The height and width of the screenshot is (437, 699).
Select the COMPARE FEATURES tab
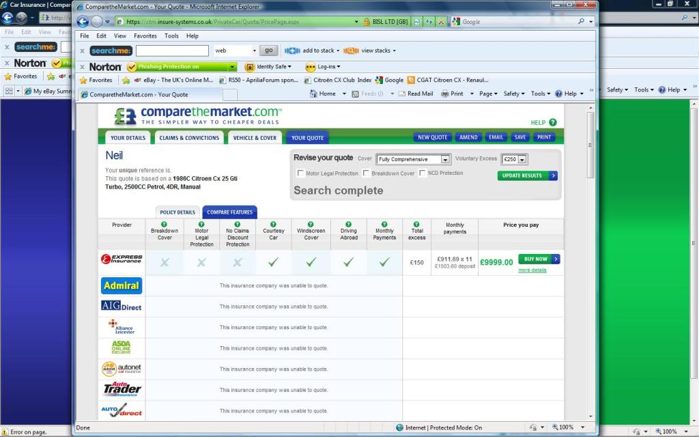point(229,212)
